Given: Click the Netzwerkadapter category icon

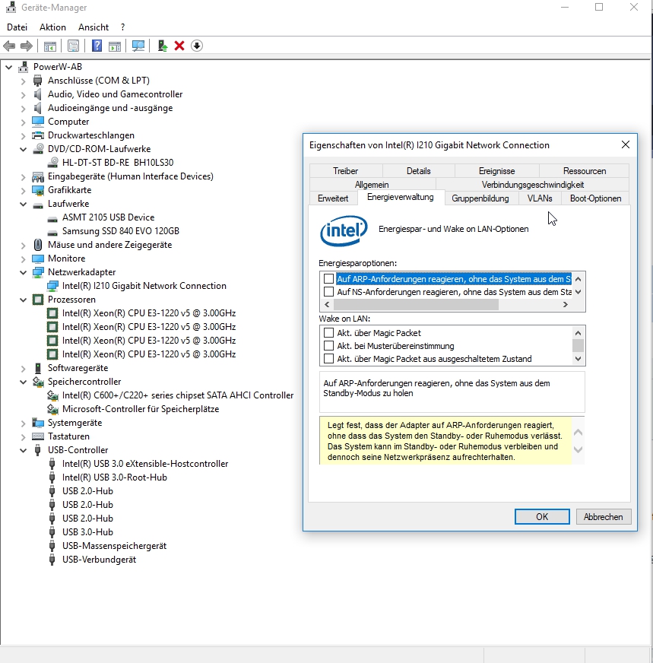Looking at the screenshot, I should 38,272.
